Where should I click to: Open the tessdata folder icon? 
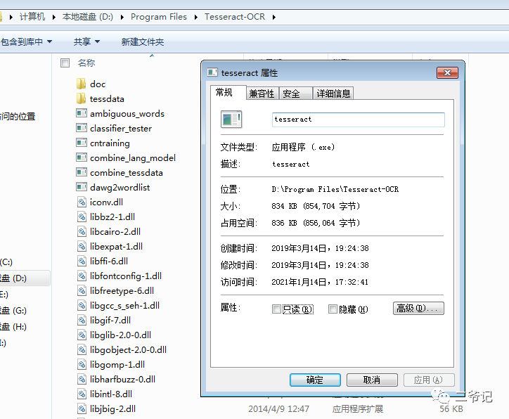[x=81, y=98]
